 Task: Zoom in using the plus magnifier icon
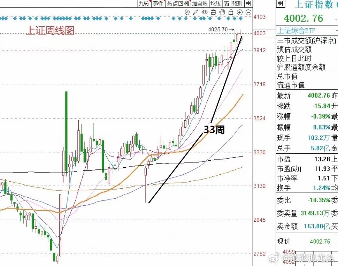(x=239, y=12)
